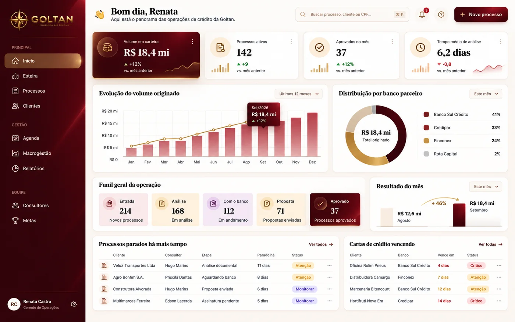The image size is (515, 322).
Task: Click Finconex legend color swatch
Action: tap(426, 141)
